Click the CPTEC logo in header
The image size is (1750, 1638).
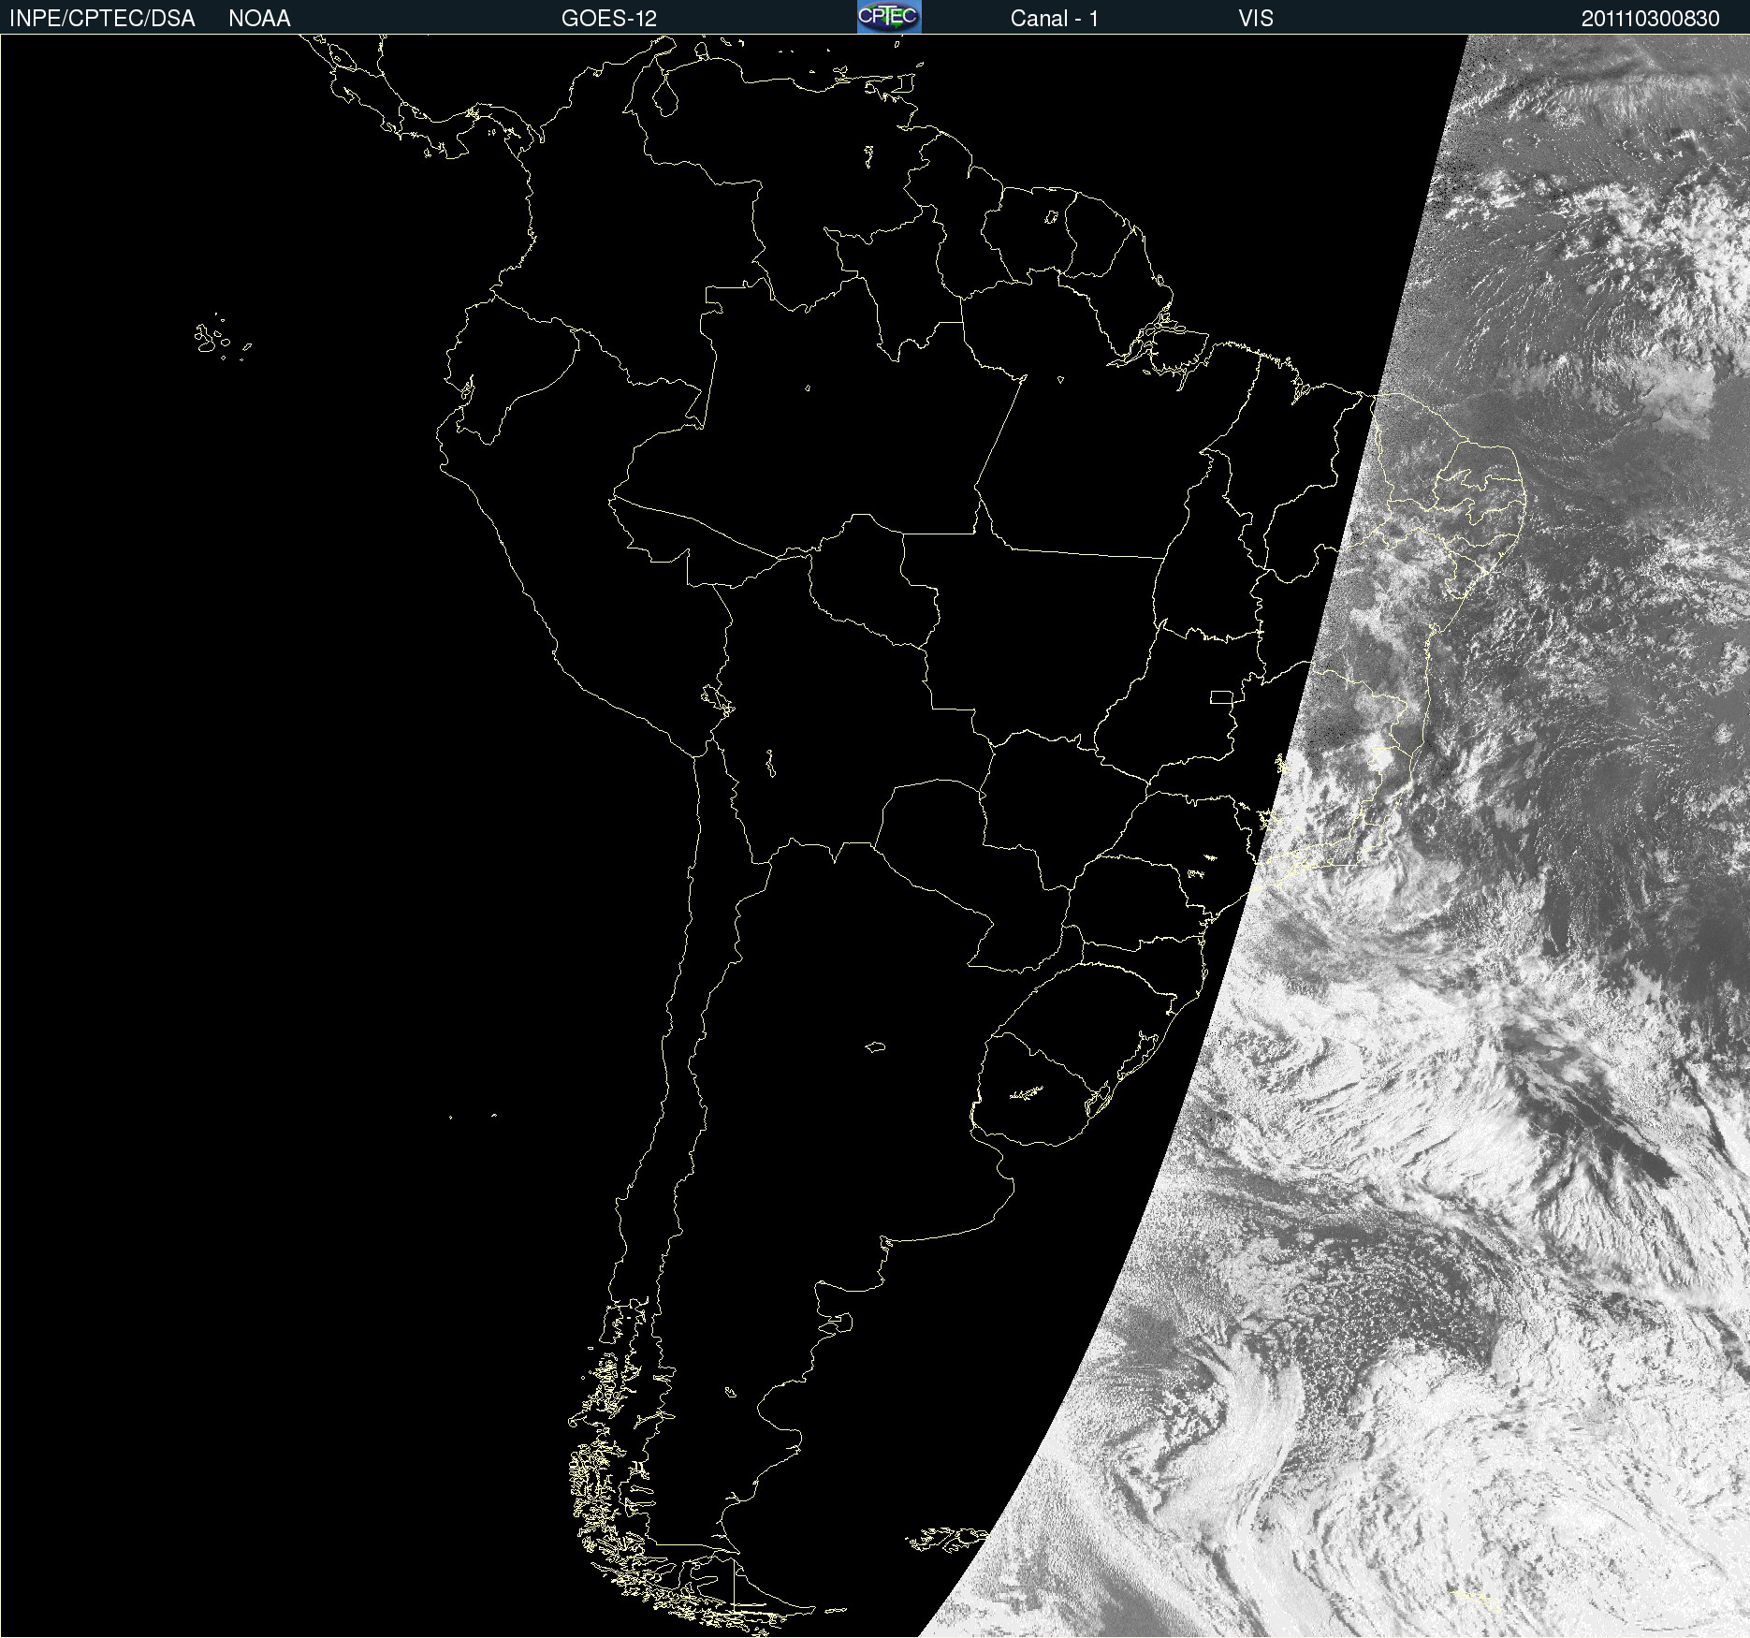(x=889, y=17)
